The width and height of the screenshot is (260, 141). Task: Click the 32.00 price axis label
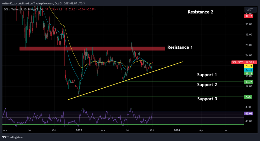point(249,35)
